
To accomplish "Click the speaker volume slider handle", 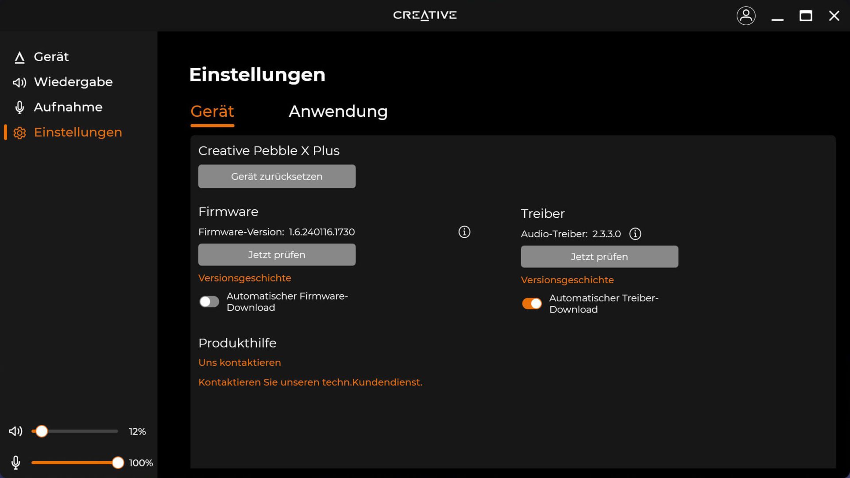I will point(42,431).
